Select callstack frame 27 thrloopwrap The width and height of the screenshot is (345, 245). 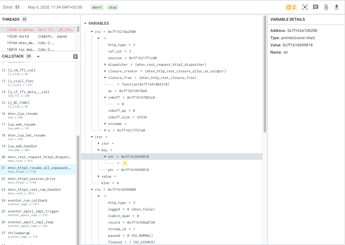click(x=38, y=235)
